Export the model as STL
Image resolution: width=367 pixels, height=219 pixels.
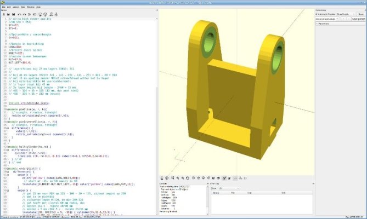51,14
